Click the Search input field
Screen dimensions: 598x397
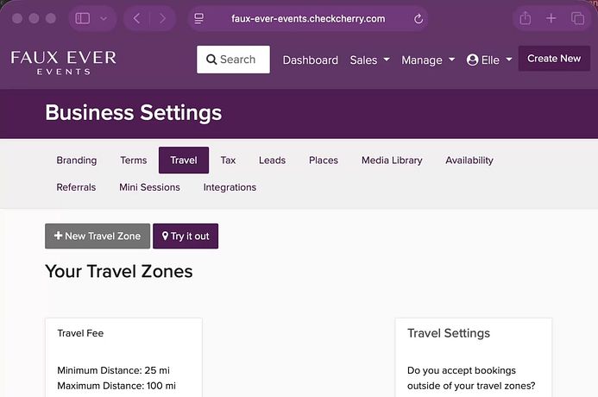(233, 60)
